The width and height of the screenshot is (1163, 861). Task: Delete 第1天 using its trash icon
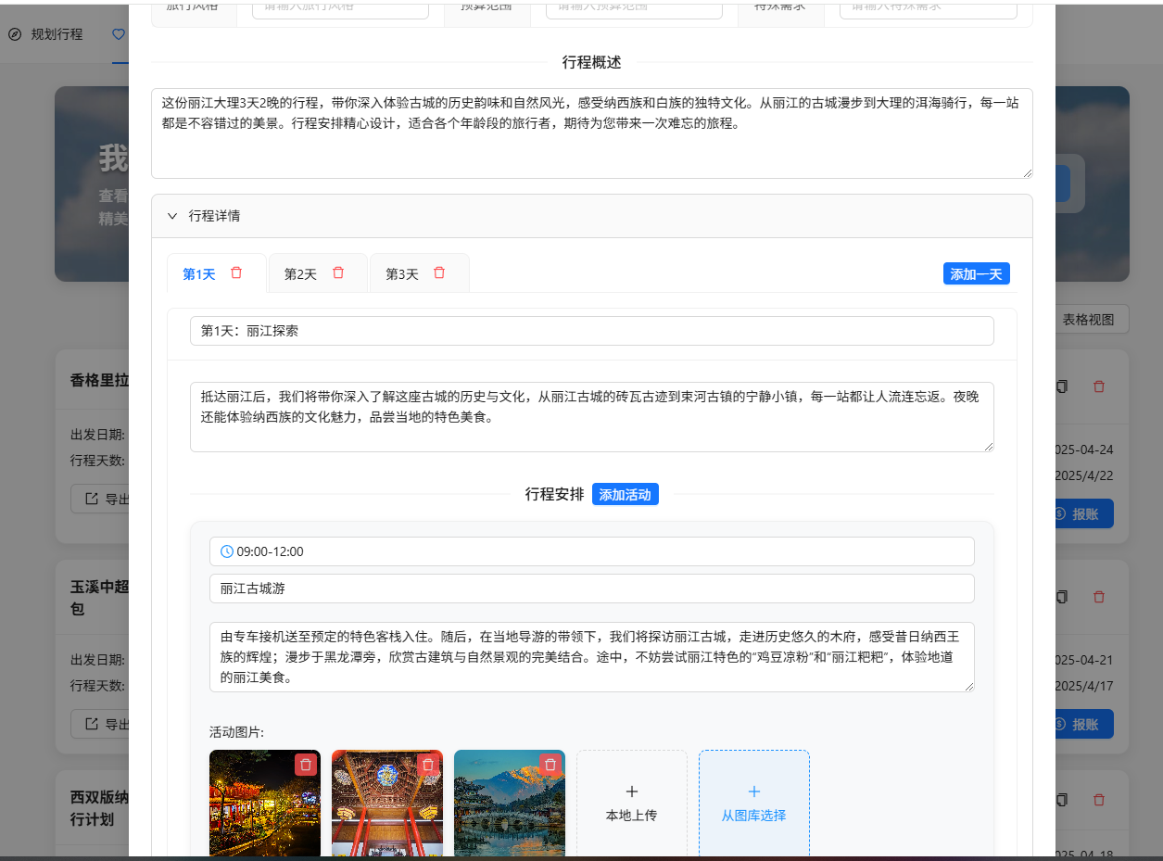pos(236,272)
